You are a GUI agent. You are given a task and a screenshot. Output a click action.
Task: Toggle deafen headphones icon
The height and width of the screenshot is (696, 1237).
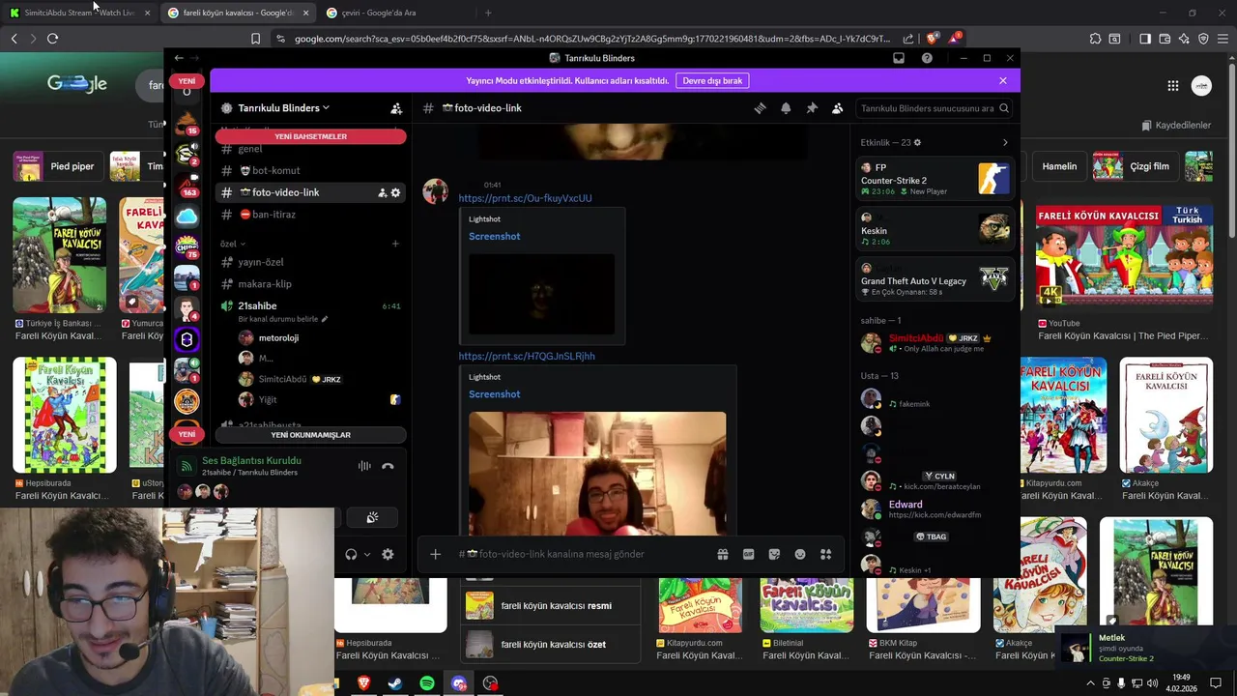tap(351, 554)
